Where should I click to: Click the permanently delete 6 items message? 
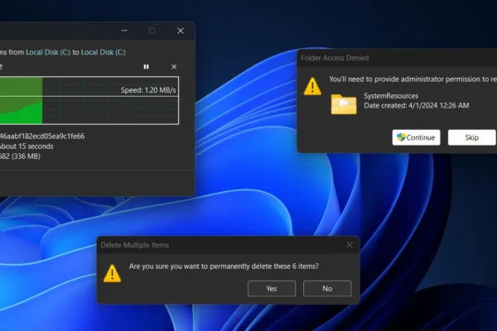224,266
